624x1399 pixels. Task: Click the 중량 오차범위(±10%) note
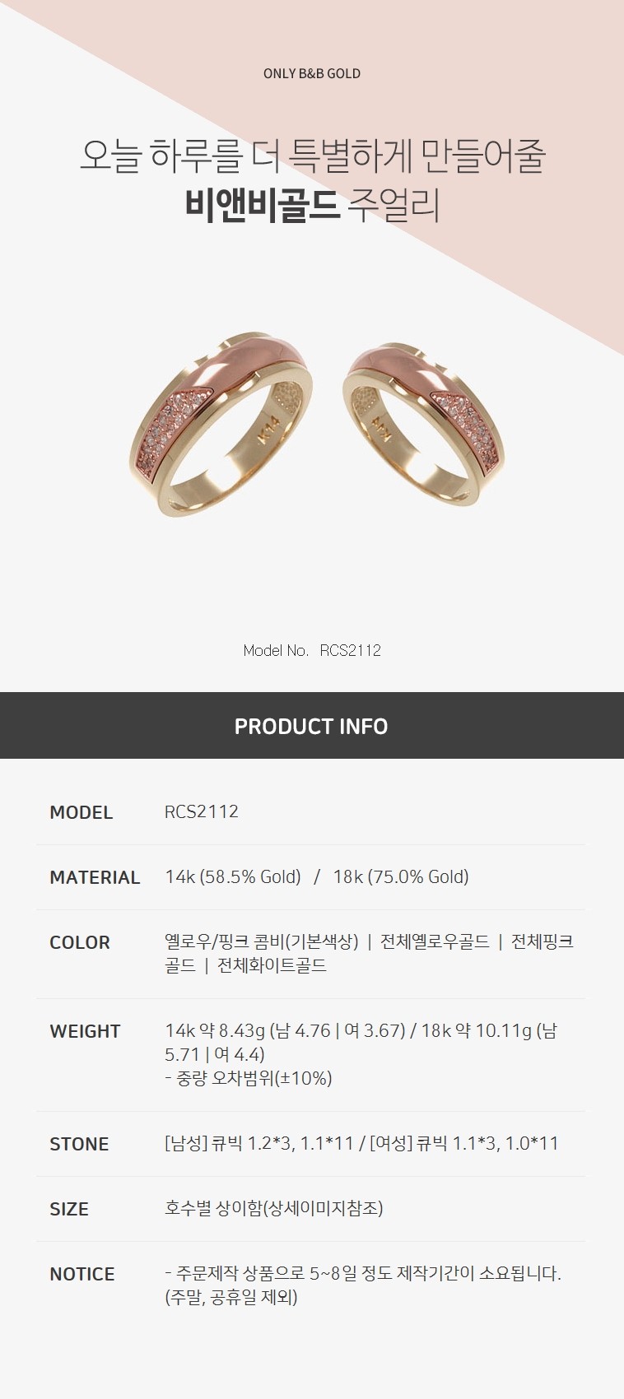point(249,1078)
